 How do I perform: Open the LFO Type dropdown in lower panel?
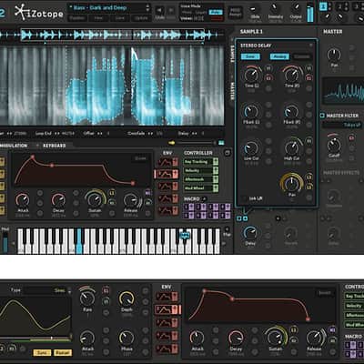point(47,290)
